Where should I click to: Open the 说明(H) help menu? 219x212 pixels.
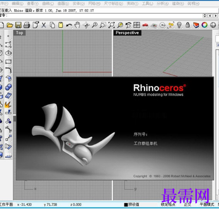coord(193,4)
